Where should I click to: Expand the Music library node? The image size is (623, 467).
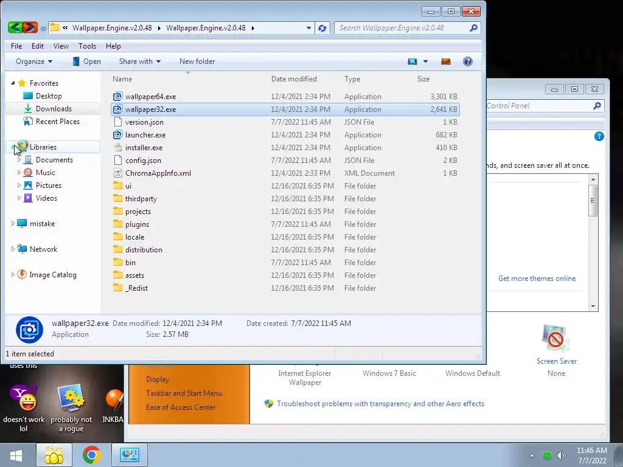pos(19,172)
